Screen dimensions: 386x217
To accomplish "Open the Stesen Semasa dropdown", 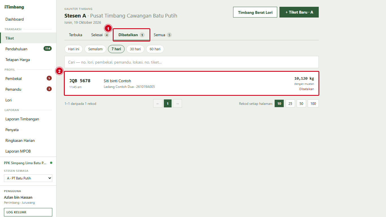I will point(28,178).
